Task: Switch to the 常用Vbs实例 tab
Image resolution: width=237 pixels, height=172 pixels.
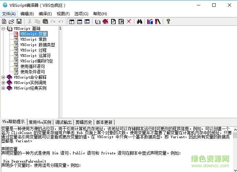Action: [40, 122]
